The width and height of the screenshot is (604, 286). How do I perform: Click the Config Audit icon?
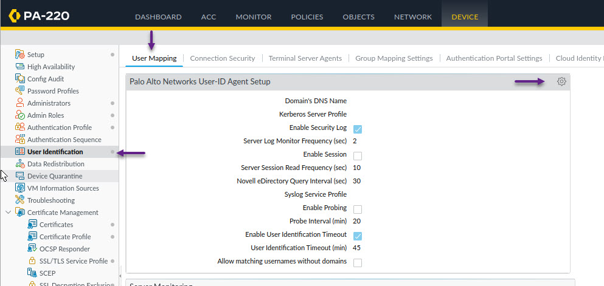click(19, 79)
